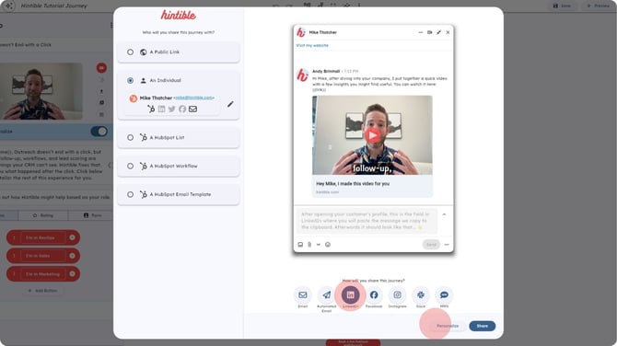
Task: Select the A Public Link radio option
Action: 130,52
